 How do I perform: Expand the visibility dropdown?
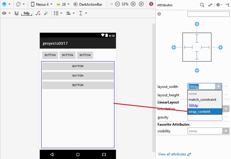click(226, 131)
